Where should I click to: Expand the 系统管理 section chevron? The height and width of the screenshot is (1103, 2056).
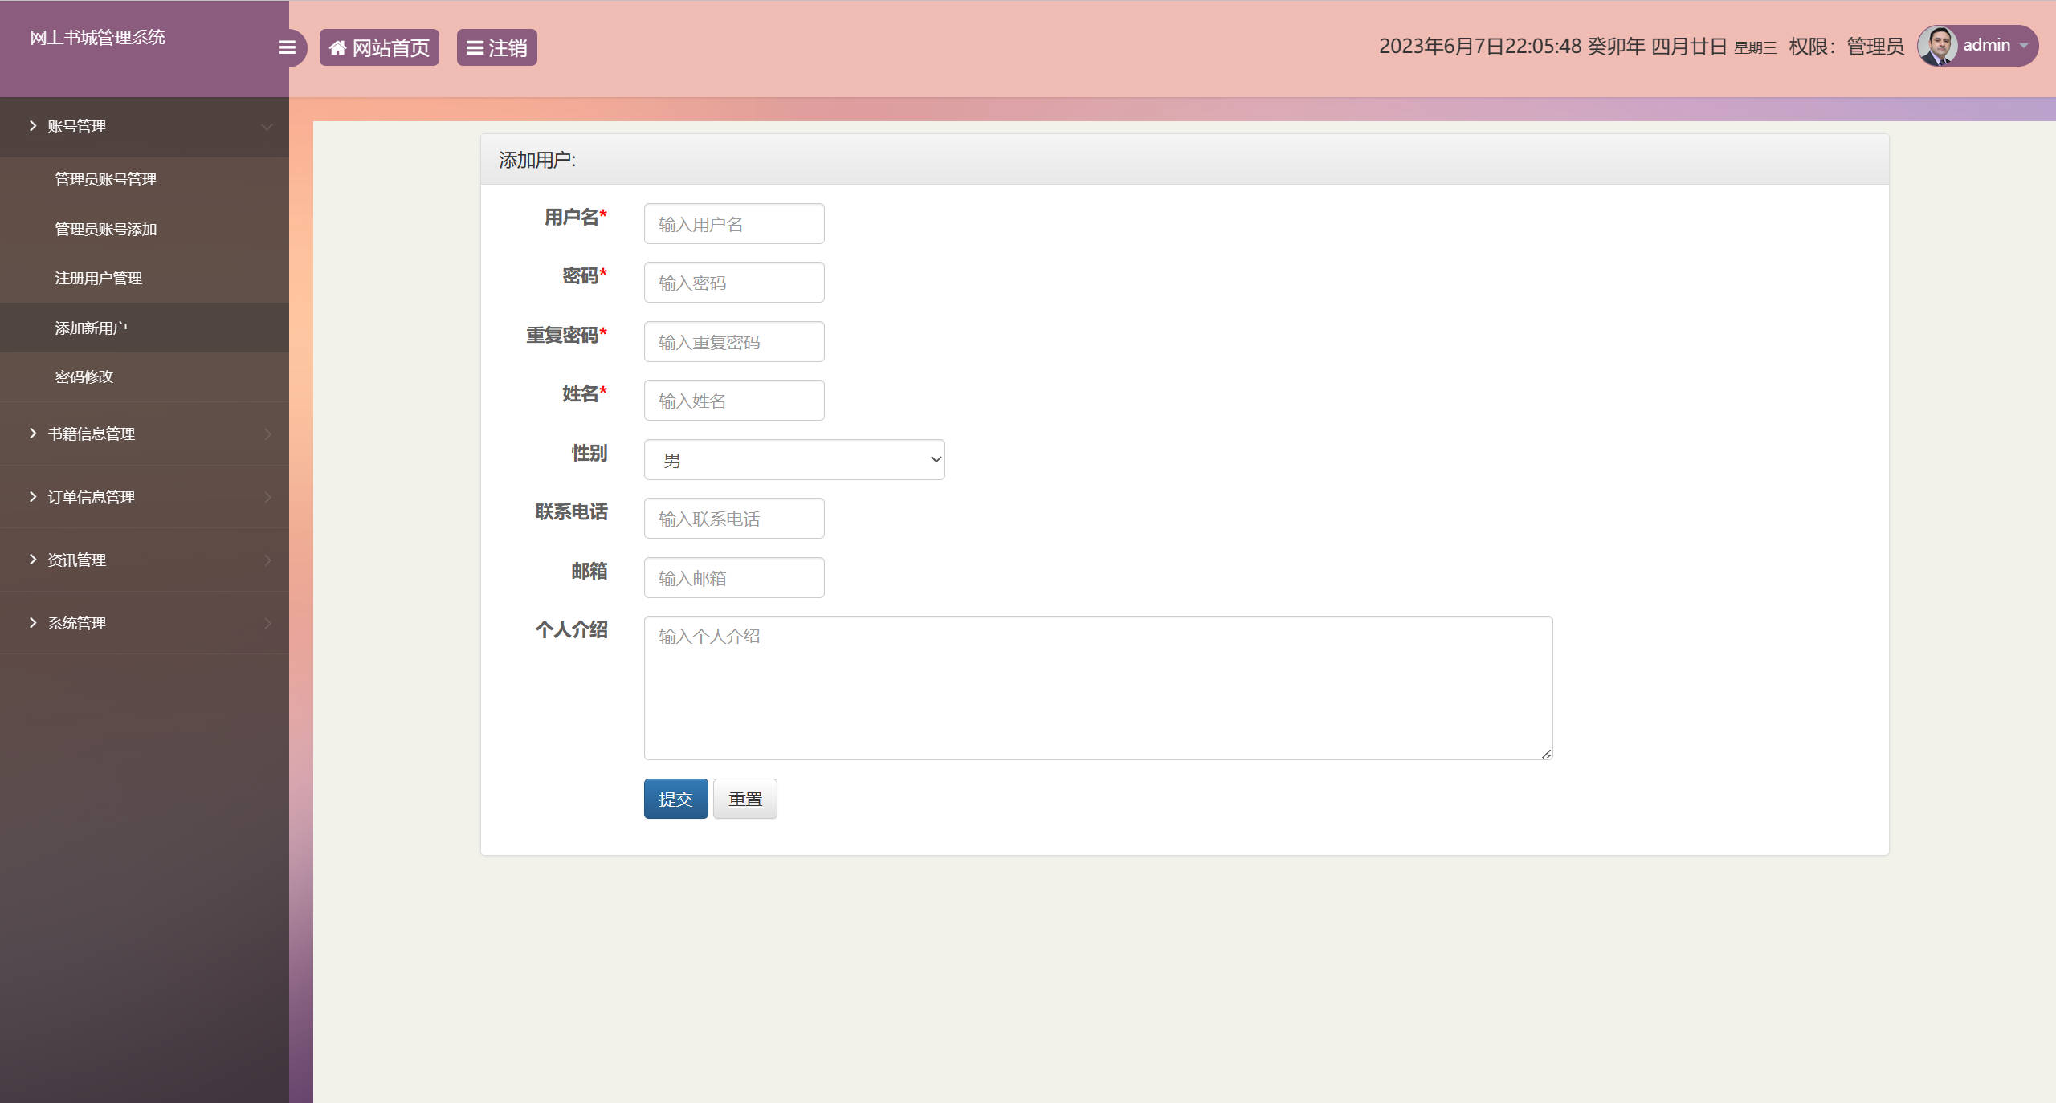click(267, 623)
